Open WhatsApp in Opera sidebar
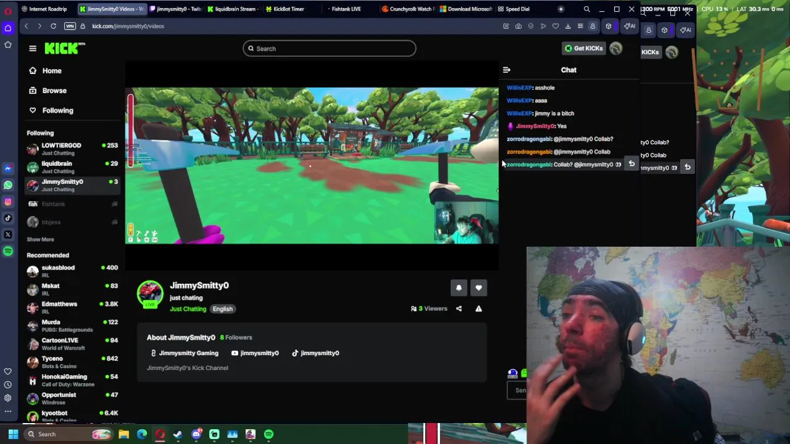 8,185
